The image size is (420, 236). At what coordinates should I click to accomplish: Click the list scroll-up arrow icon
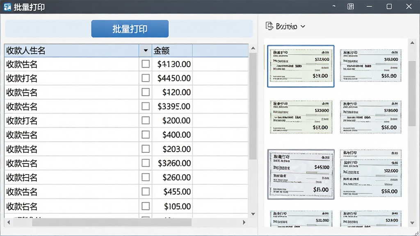click(x=253, y=48)
